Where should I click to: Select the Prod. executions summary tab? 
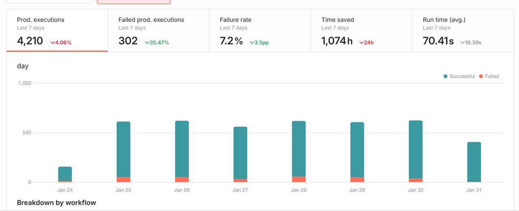(x=57, y=31)
